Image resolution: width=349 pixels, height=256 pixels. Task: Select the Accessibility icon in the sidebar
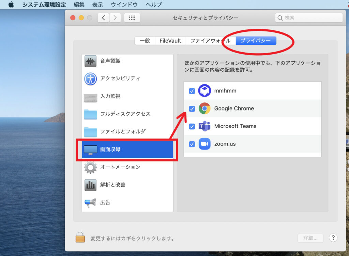(x=90, y=79)
